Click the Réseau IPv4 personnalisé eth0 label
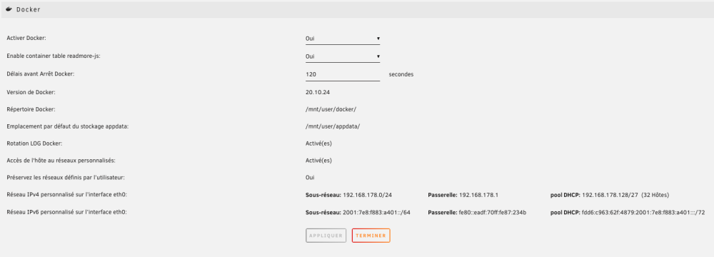 click(x=66, y=195)
